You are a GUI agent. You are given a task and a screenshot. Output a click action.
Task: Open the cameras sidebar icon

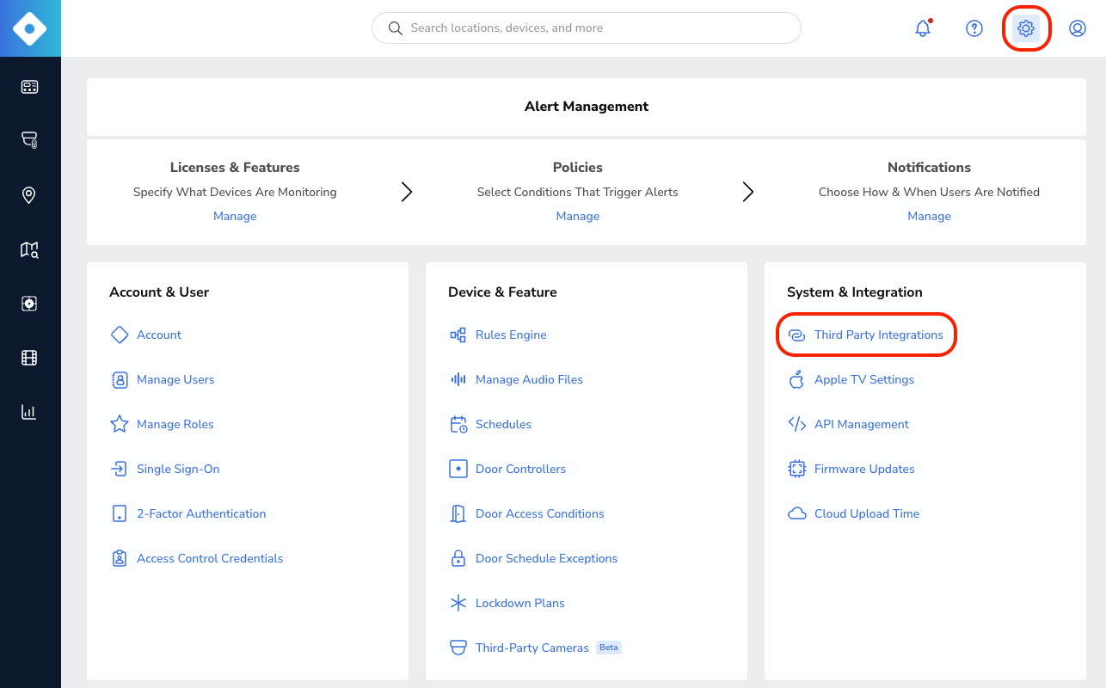point(29,140)
